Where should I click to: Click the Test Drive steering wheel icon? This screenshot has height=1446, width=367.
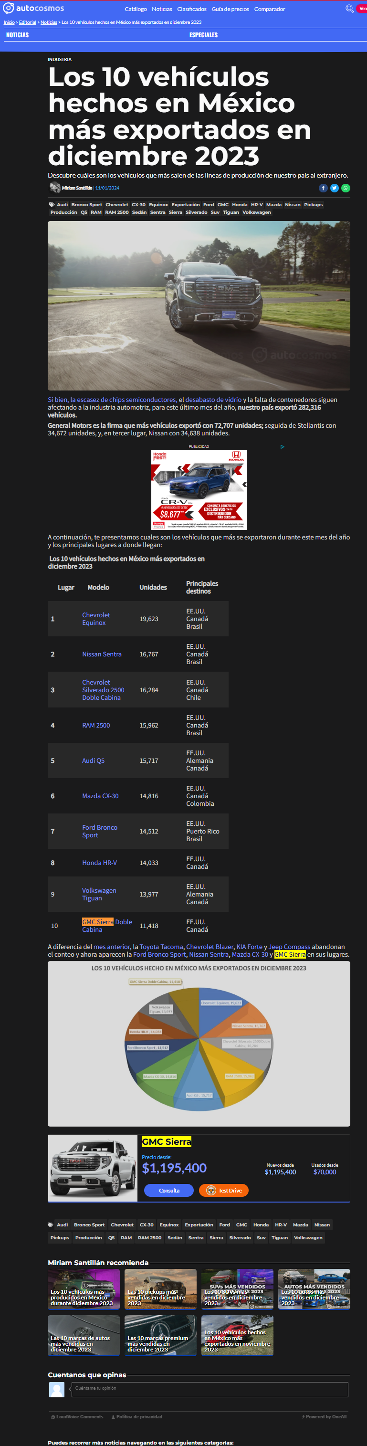[x=211, y=1191]
